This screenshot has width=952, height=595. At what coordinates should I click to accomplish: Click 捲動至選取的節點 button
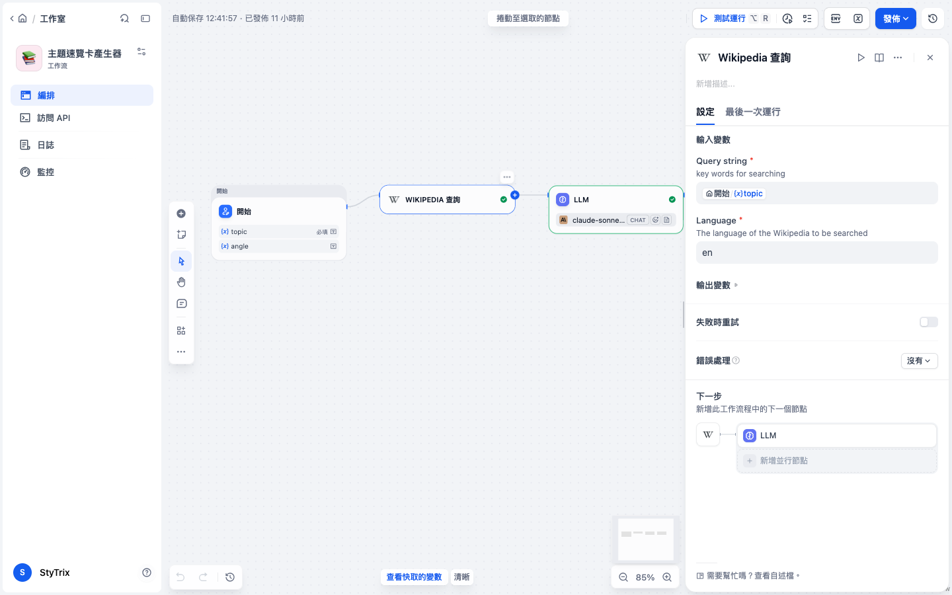pyautogui.click(x=528, y=19)
